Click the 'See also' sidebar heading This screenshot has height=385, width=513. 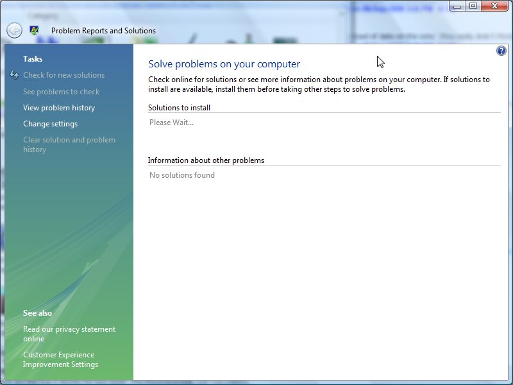[x=37, y=313]
